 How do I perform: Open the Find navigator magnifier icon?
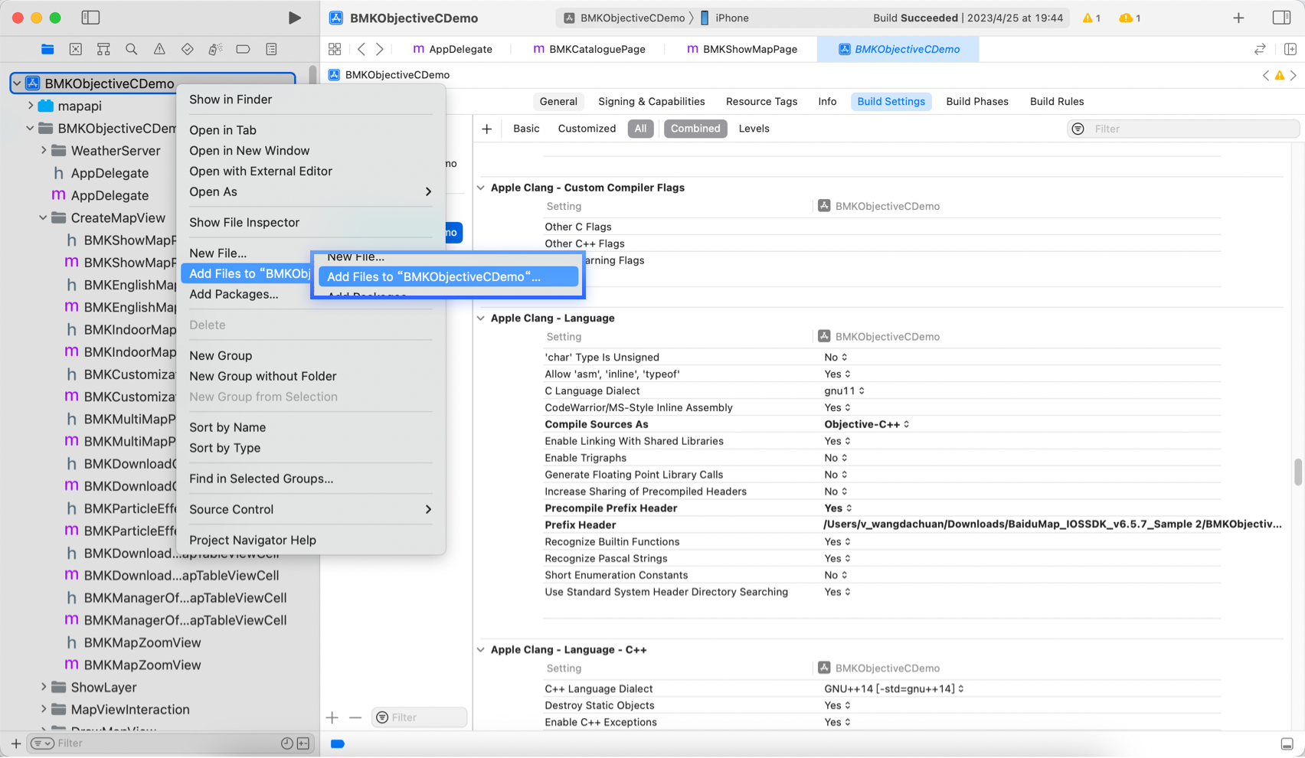[x=132, y=49]
